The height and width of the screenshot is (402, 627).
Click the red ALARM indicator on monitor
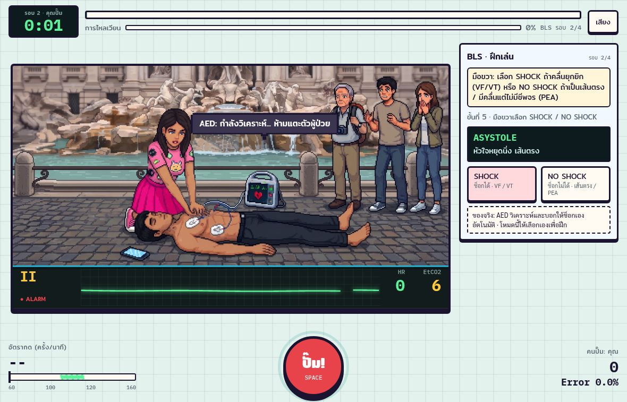[x=33, y=299]
